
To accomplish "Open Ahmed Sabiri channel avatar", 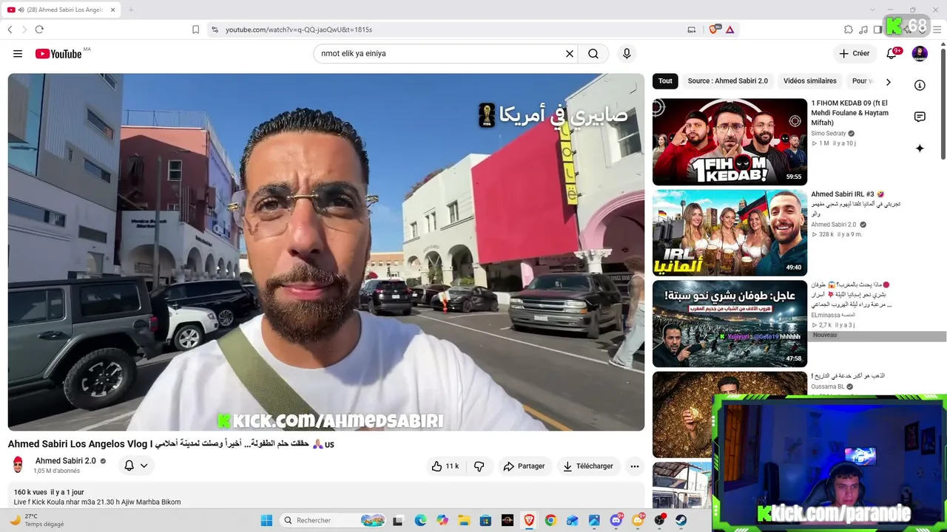I will 18,465.
